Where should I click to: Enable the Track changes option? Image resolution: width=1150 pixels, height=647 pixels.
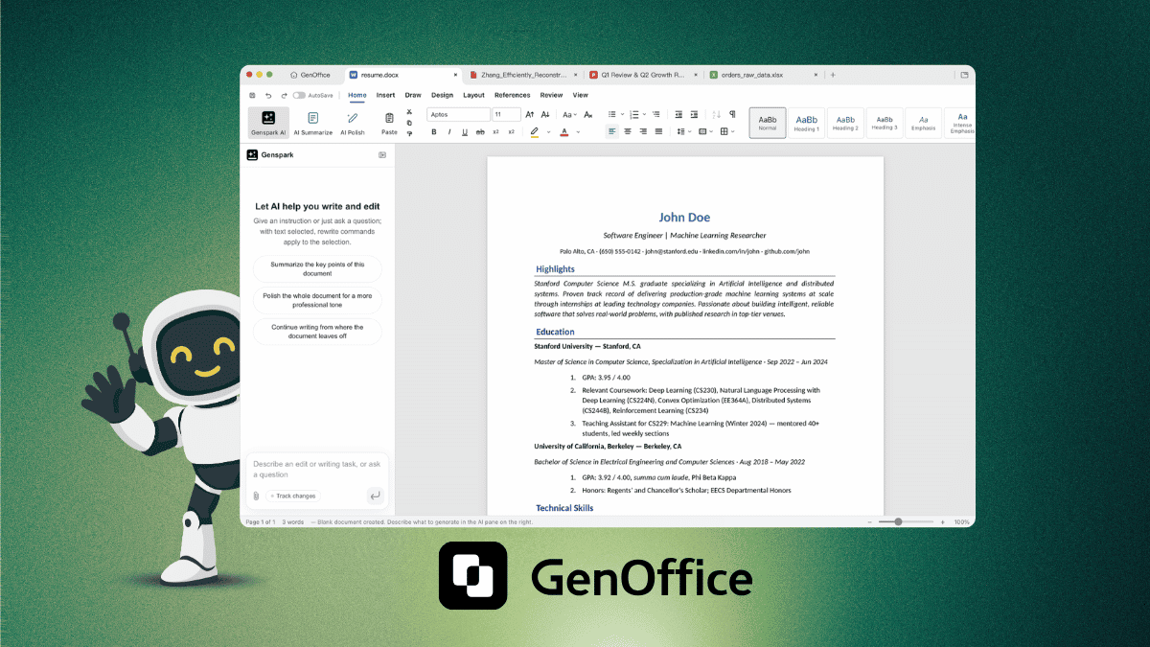coord(293,496)
